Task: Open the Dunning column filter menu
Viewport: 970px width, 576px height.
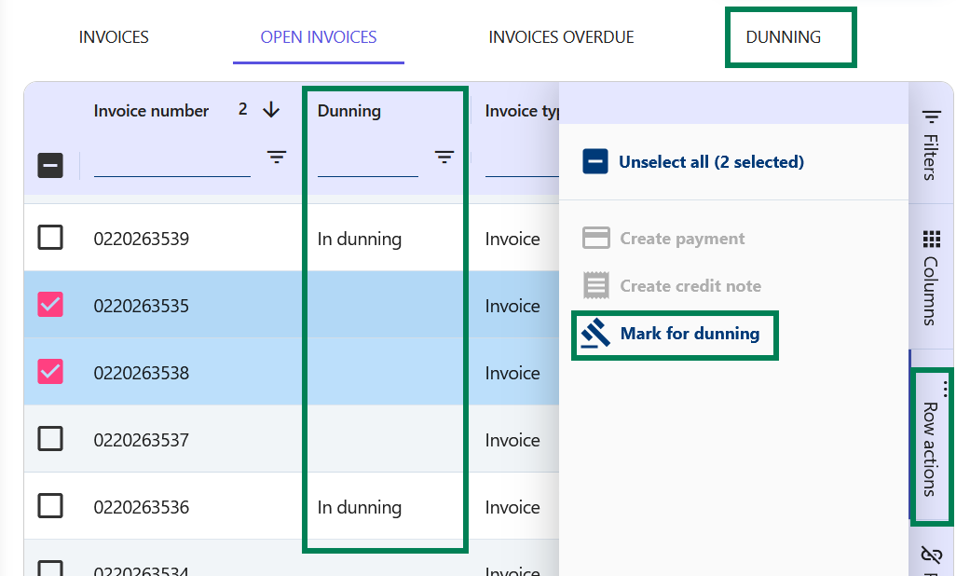Action: tap(444, 157)
